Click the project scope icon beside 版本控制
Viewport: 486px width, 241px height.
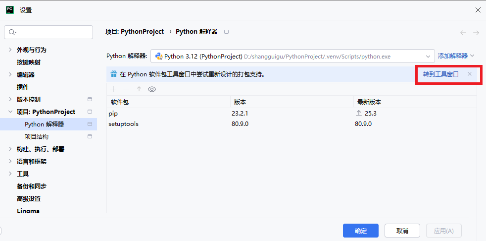coord(90,99)
